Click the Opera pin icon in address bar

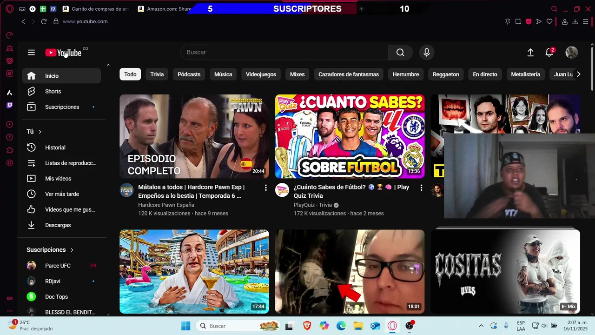[508, 21]
